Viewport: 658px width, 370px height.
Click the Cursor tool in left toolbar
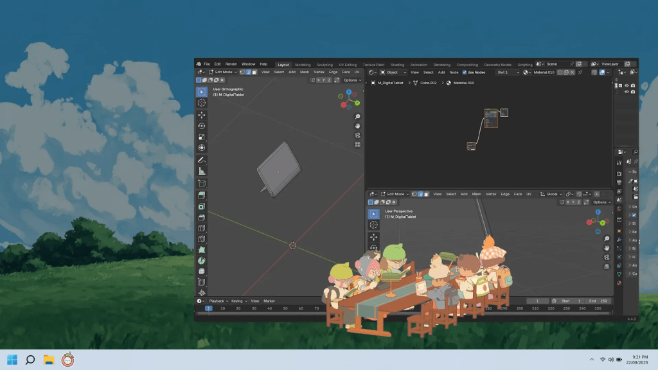coord(202,103)
